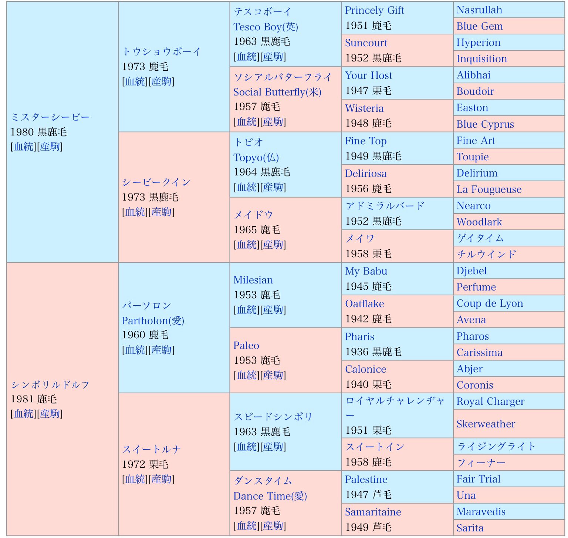
Task: Open the メイドウ horse link
Action: coord(253,215)
